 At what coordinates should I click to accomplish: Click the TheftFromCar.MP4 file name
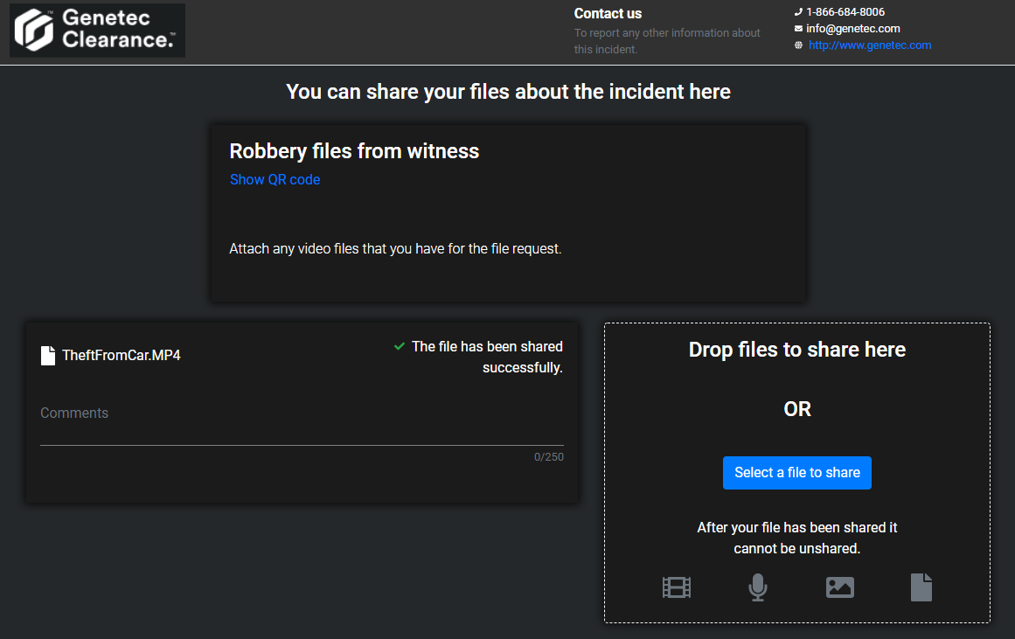(x=121, y=356)
